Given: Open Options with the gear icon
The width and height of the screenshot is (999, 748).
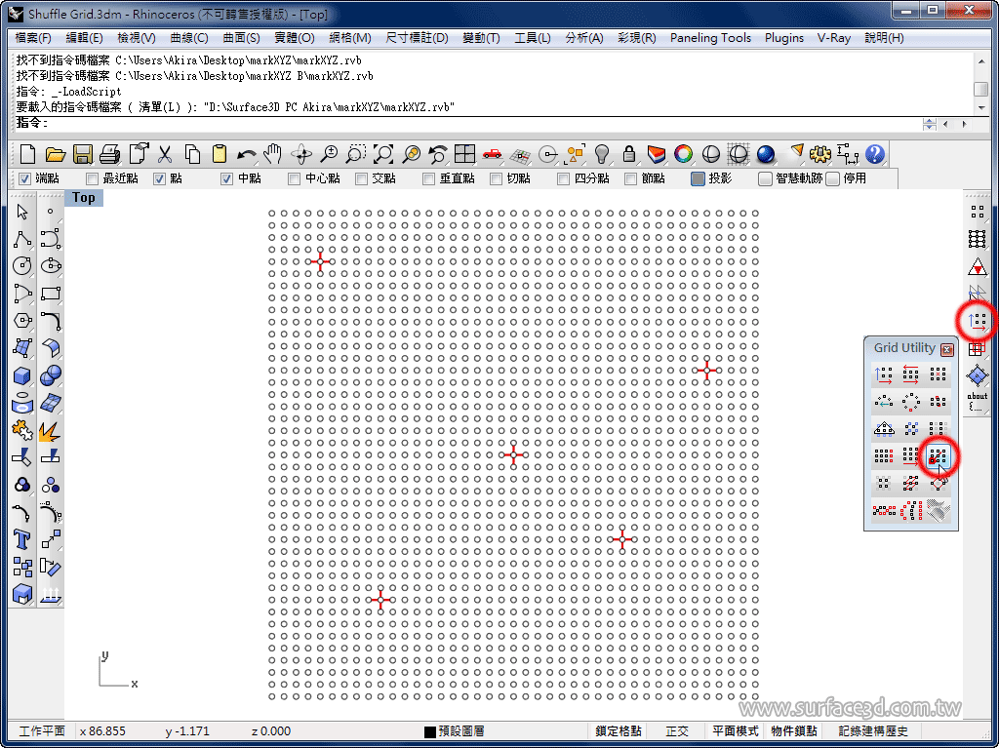Looking at the screenshot, I should tap(820, 154).
